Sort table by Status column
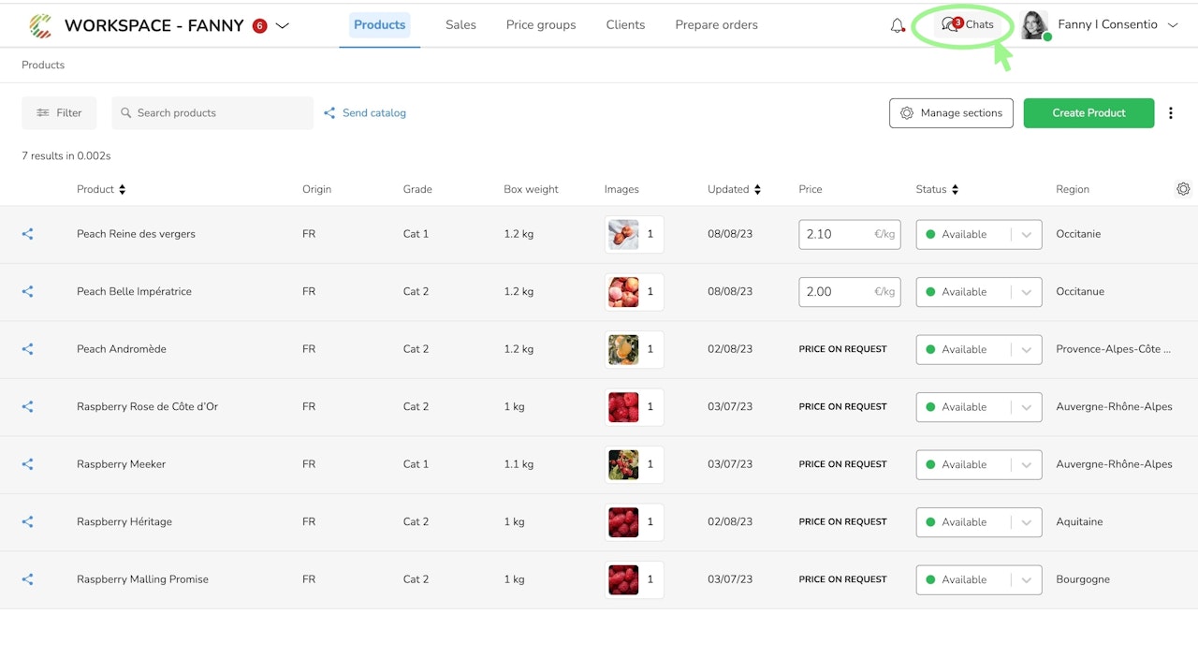The image size is (1198, 658). click(955, 189)
